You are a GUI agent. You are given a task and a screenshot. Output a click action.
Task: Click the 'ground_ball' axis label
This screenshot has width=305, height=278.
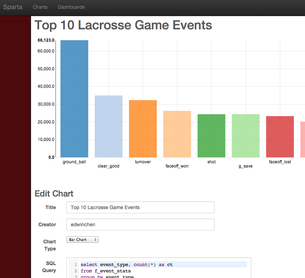74,162
